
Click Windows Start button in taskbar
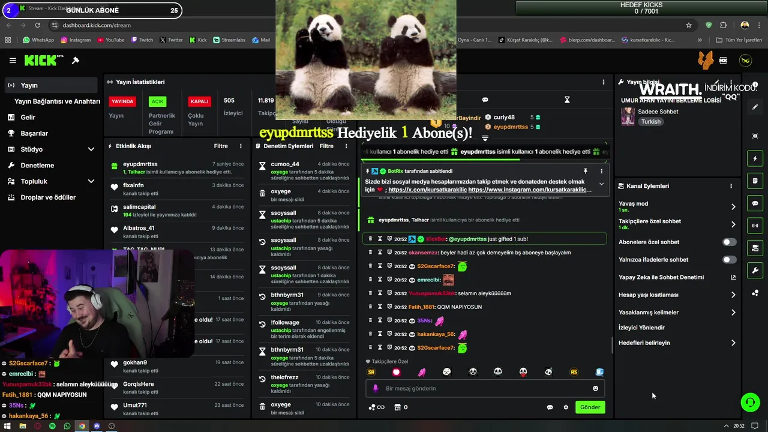[7, 426]
